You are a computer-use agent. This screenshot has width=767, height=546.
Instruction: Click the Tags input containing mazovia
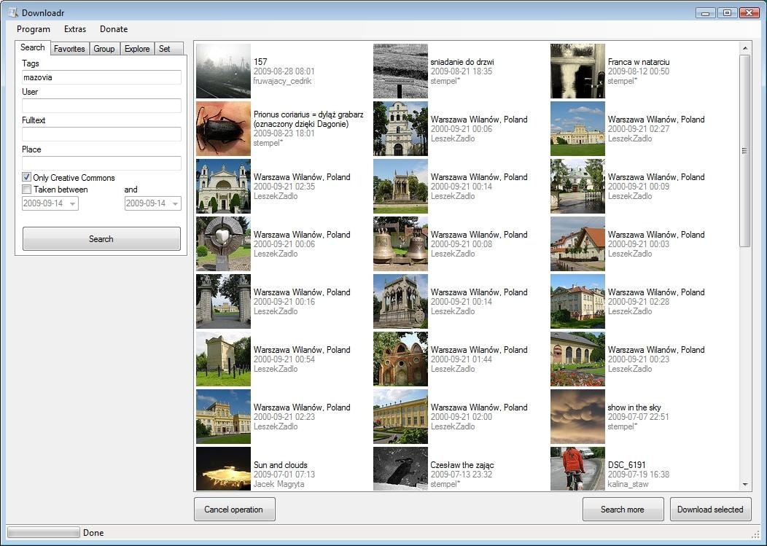[x=101, y=77]
